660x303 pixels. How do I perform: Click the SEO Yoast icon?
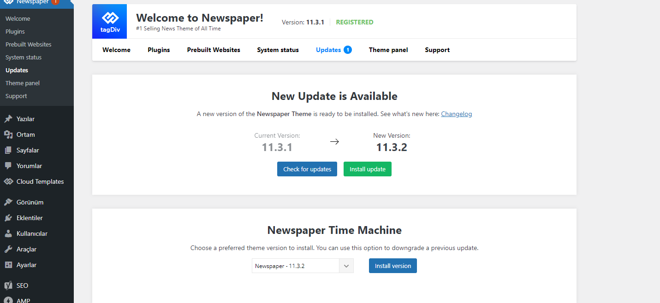(8, 286)
